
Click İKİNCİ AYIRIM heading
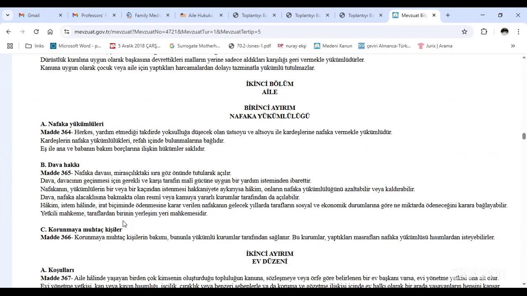pos(270,254)
